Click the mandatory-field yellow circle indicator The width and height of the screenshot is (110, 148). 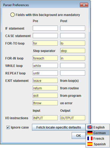pyautogui.click(x=13, y=15)
